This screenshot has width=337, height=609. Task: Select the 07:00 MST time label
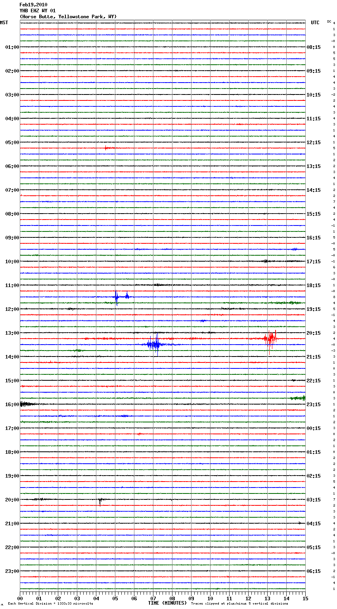[12, 190]
